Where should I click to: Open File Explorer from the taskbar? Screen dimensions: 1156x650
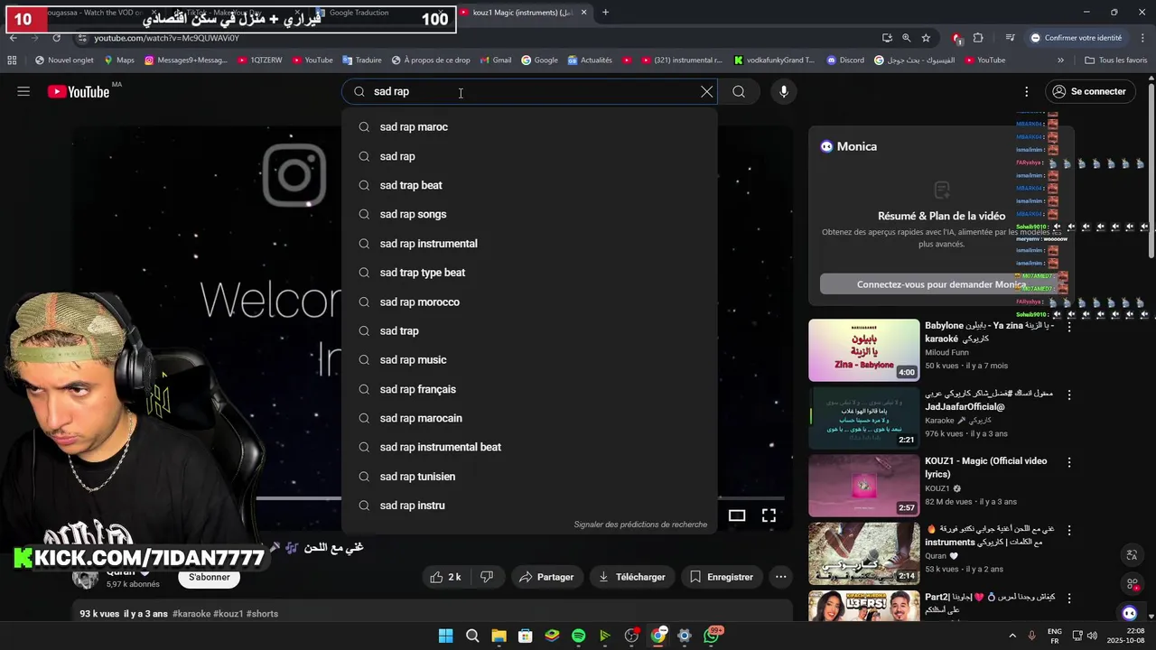[499, 636]
